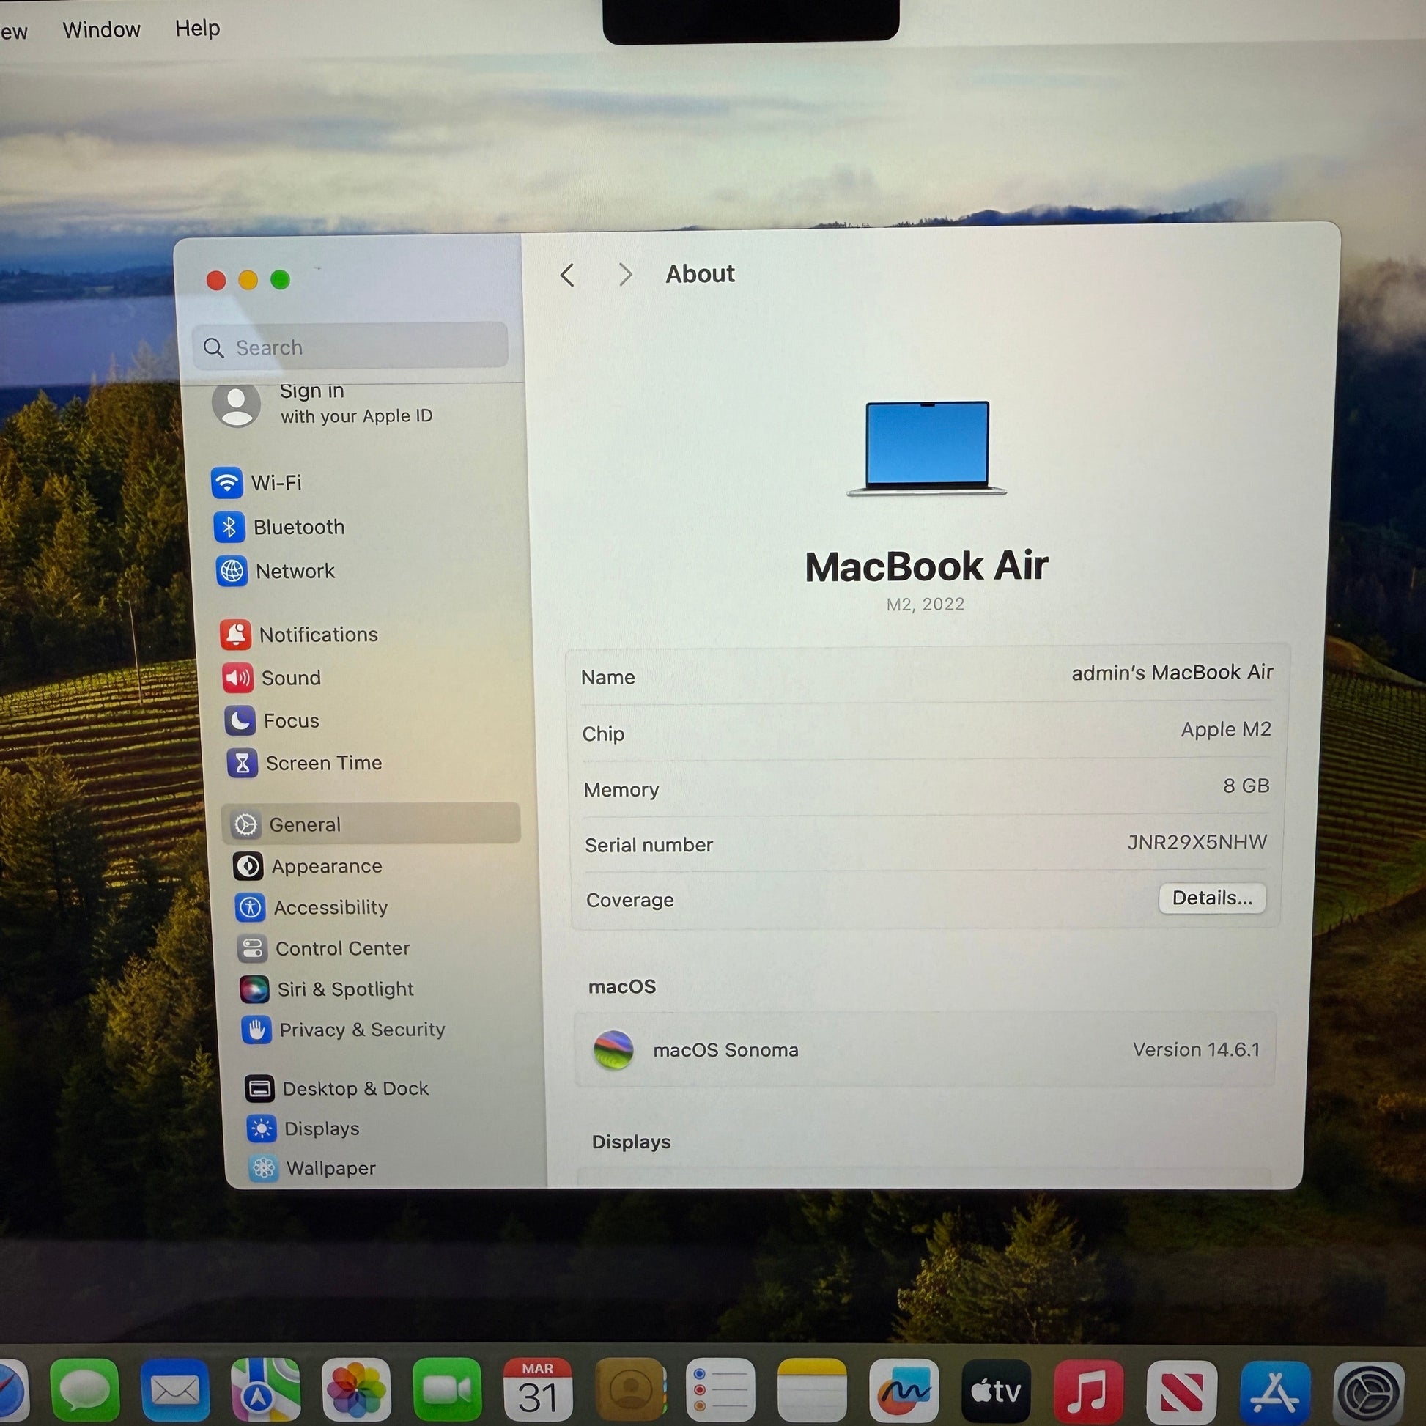The image size is (1426, 1426).
Task: Open Reminders from the Dock
Action: pos(721,1391)
